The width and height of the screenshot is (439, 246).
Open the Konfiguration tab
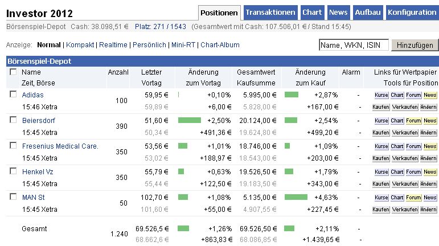coord(412,13)
